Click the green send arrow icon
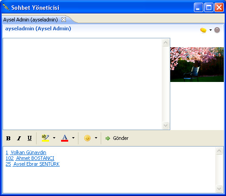The height and width of the screenshot is (196, 226). click(x=107, y=138)
